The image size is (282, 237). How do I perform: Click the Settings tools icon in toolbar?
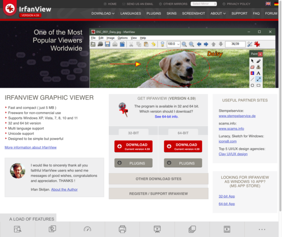pyautogui.click(x=250, y=44)
